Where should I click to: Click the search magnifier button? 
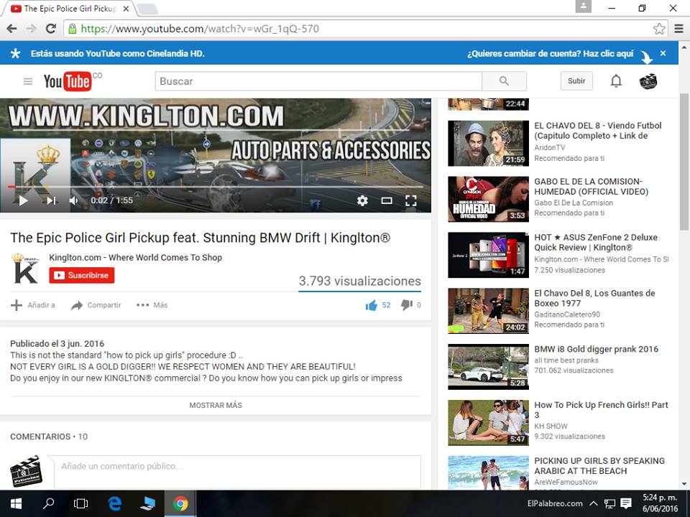pyautogui.click(x=504, y=81)
